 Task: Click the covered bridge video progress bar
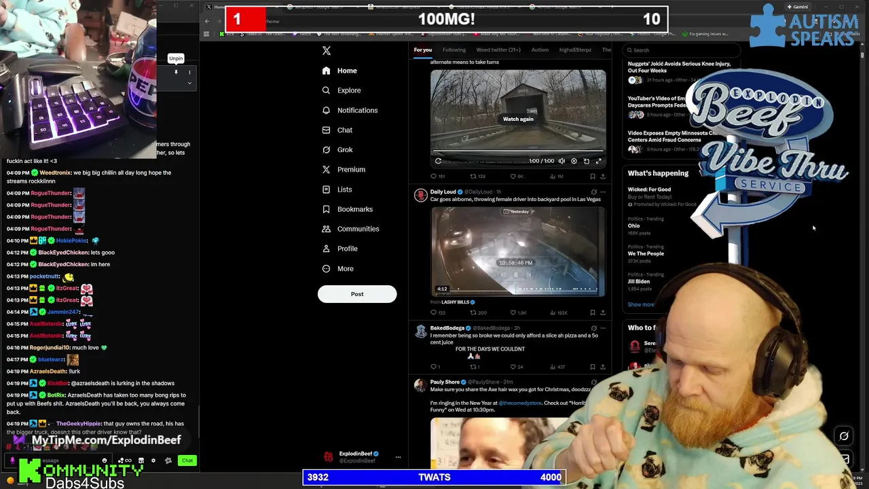click(x=518, y=151)
